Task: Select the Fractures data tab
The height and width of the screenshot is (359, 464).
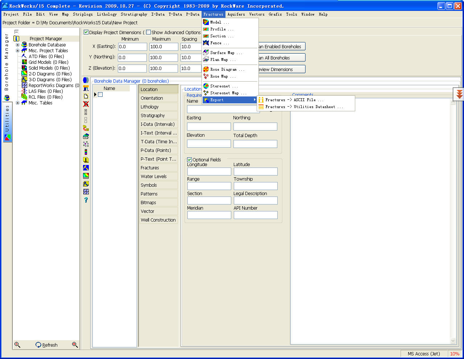Action: click(x=159, y=168)
